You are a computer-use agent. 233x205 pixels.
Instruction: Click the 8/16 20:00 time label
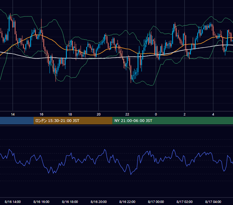[99, 202]
